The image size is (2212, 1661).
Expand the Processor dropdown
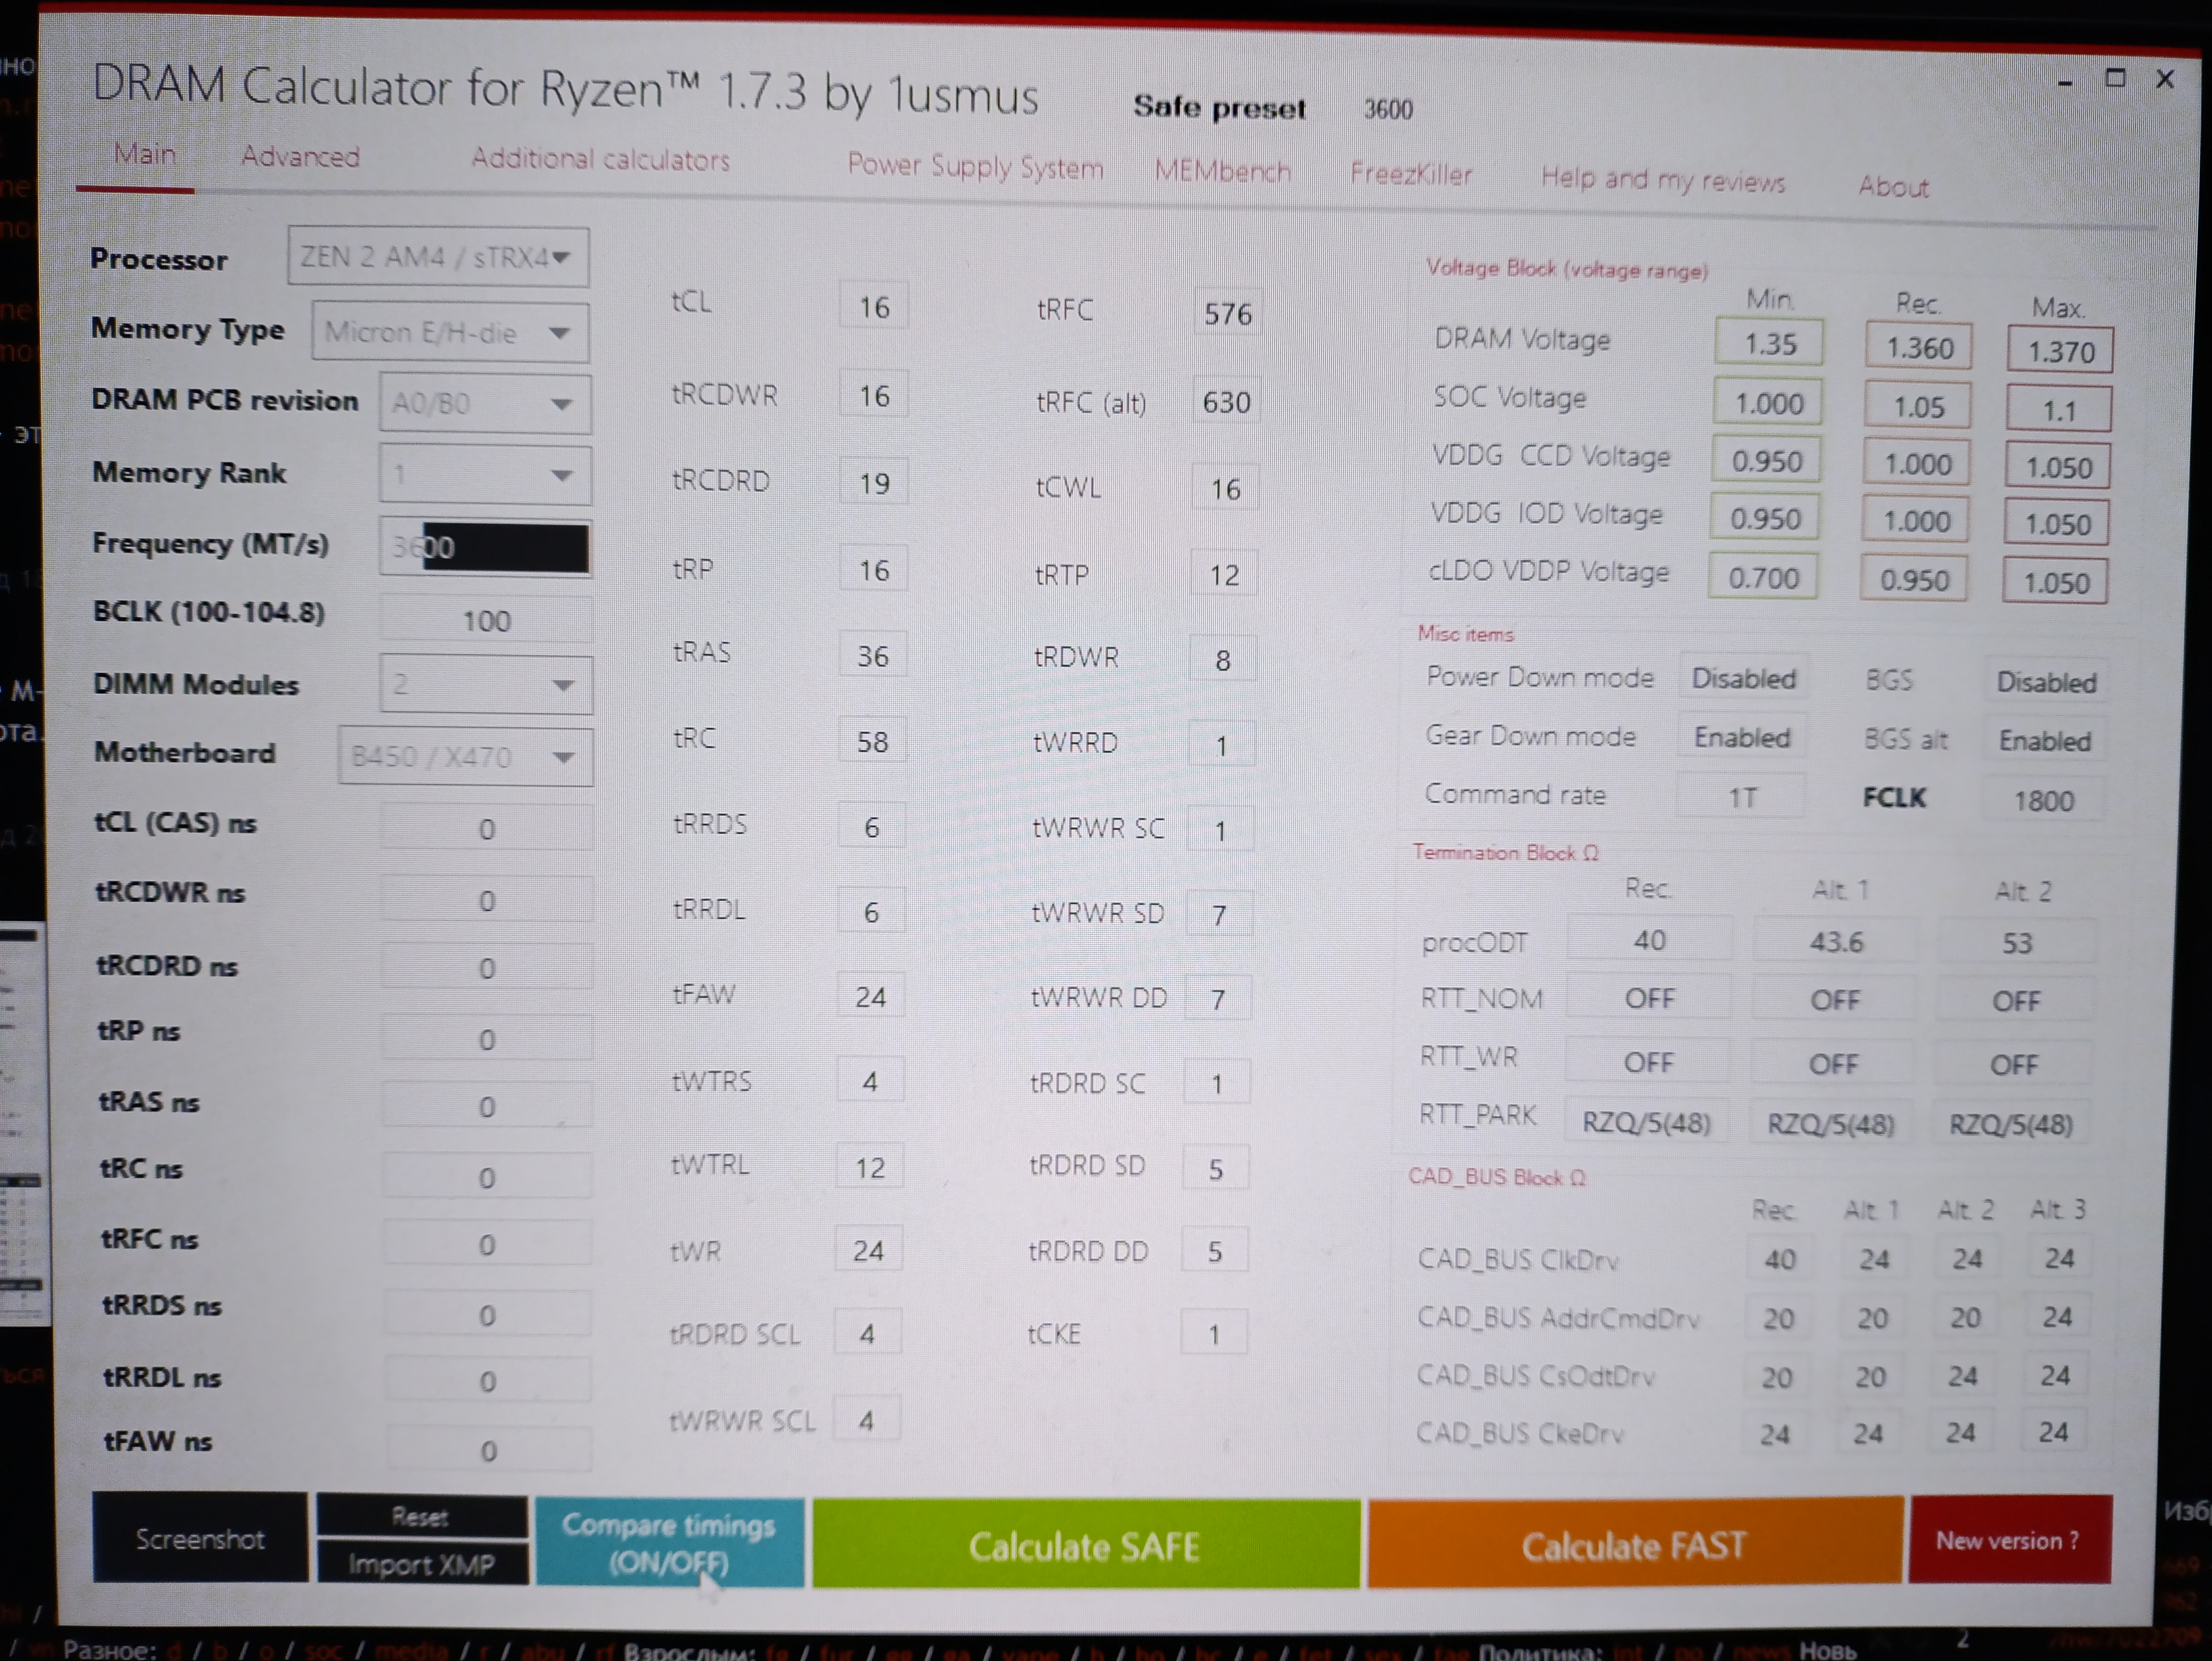click(x=438, y=257)
